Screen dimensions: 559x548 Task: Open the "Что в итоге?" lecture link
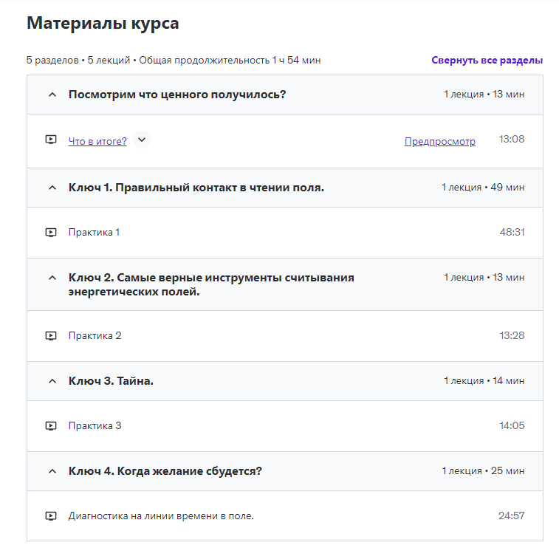[x=97, y=141]
